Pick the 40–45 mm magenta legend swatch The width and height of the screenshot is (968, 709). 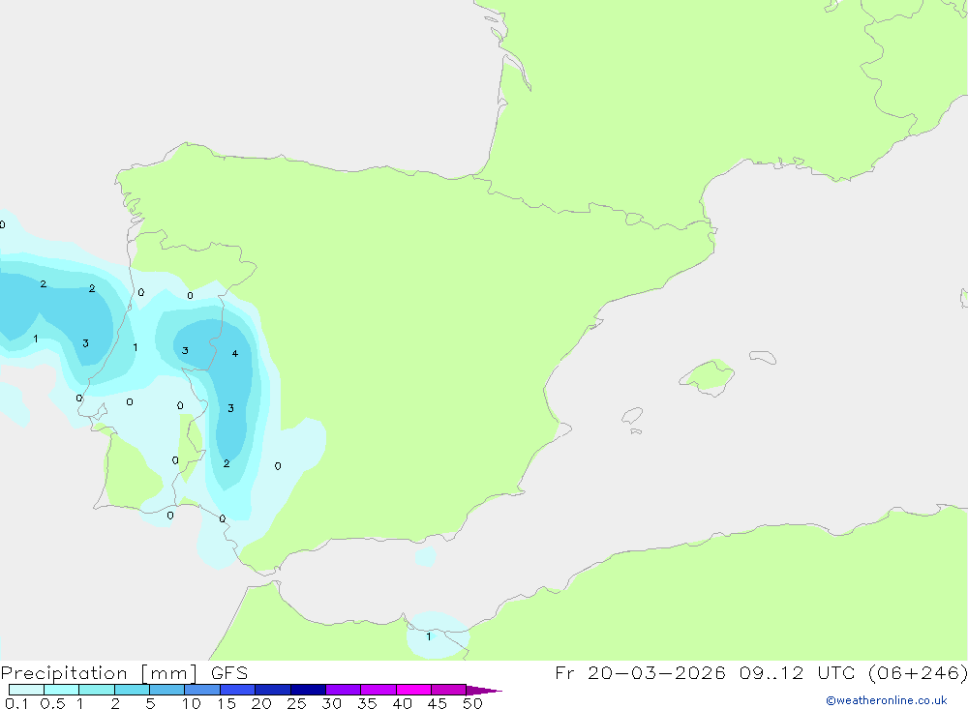[413, 690]
